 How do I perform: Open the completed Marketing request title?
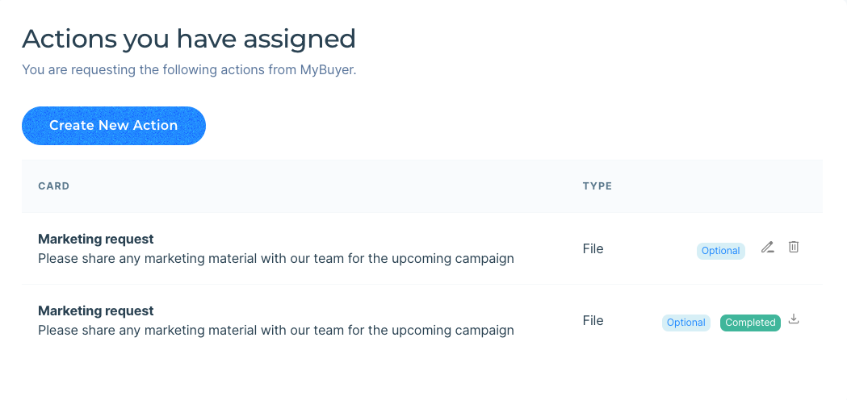point(96,310)
